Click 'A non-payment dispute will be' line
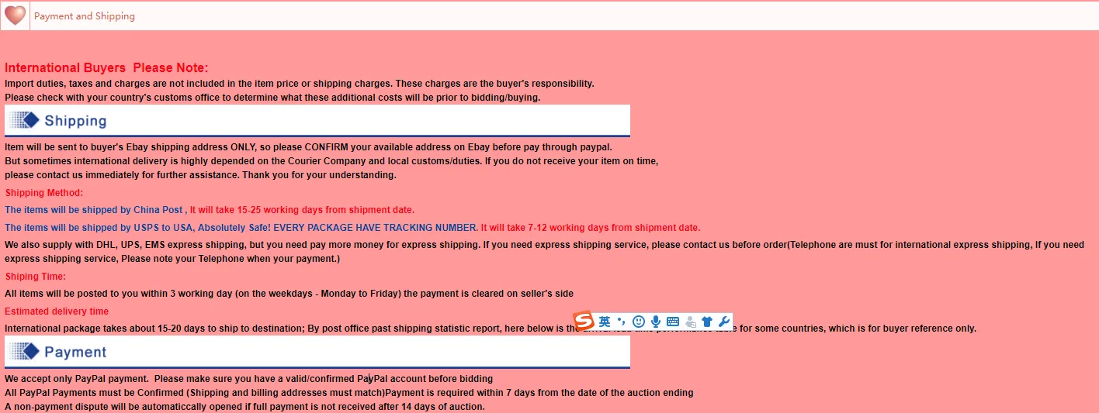This screenshot has width=1099, height=413. point(244,407)
